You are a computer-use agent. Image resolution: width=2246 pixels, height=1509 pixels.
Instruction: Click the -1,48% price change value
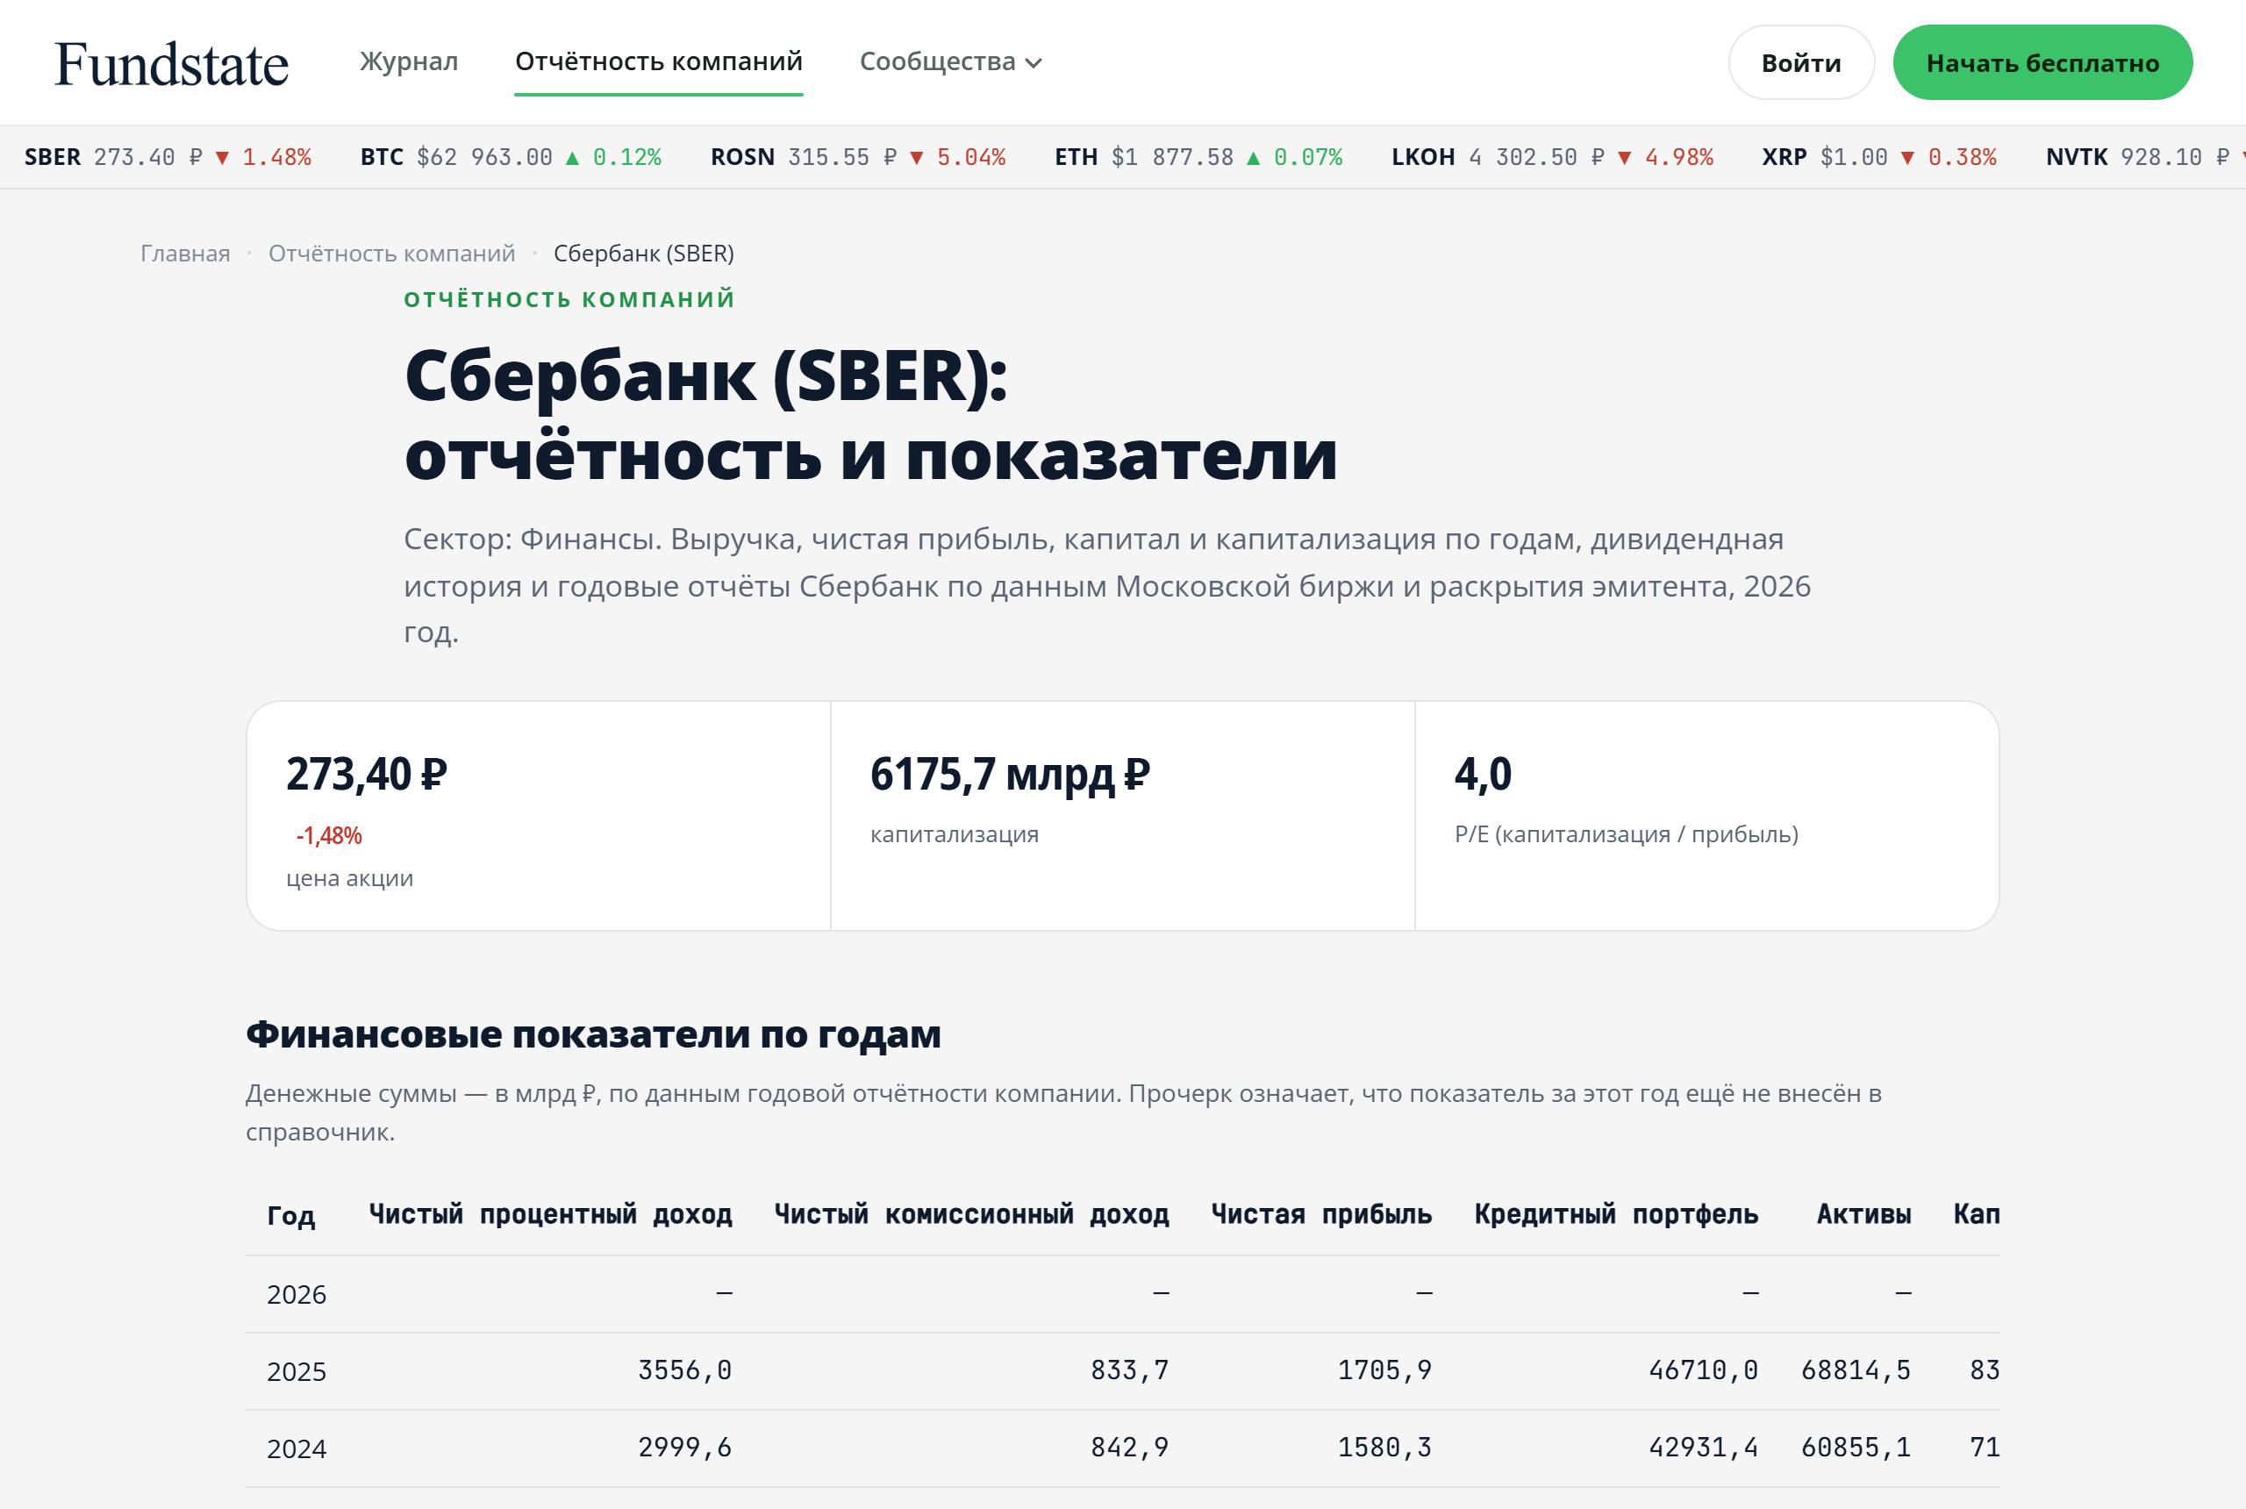point(329,835)
